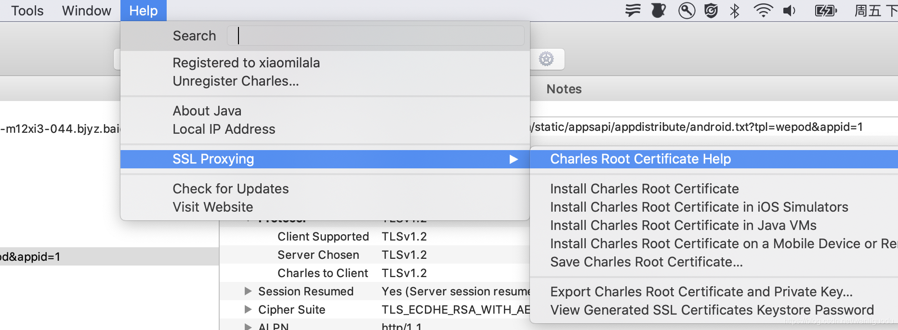
Task: Close the open Help menu
Action: click(x=144, y=11)
